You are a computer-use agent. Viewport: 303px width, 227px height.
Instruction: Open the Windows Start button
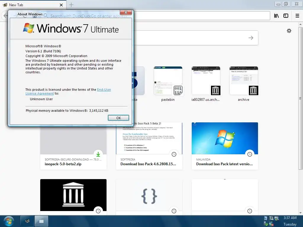9,221
